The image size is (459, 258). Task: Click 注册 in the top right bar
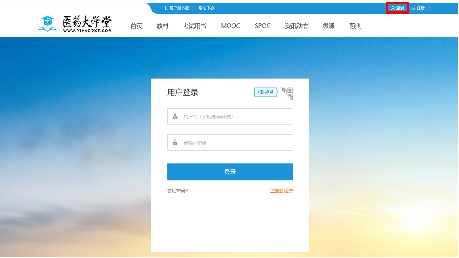[418, 8]
